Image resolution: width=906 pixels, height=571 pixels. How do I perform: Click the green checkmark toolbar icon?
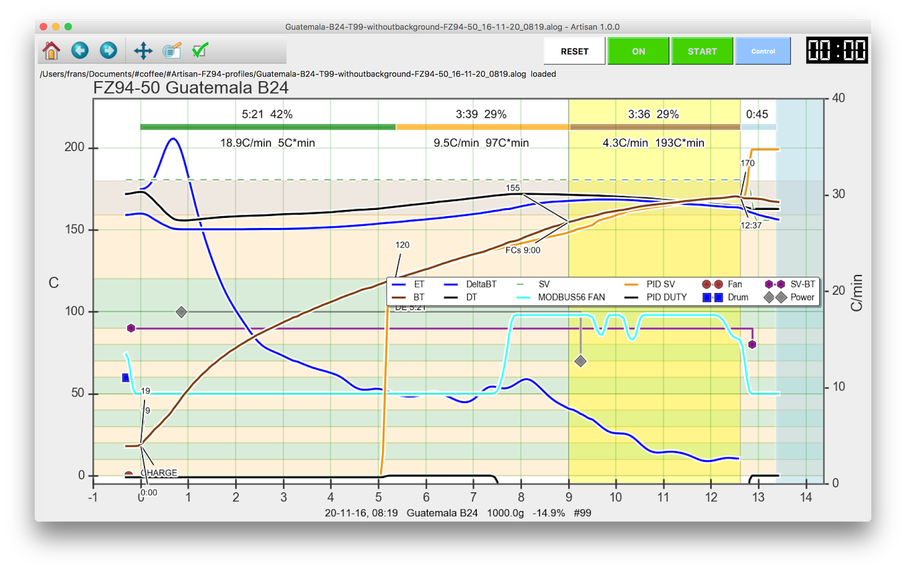(x=200, y=51)
